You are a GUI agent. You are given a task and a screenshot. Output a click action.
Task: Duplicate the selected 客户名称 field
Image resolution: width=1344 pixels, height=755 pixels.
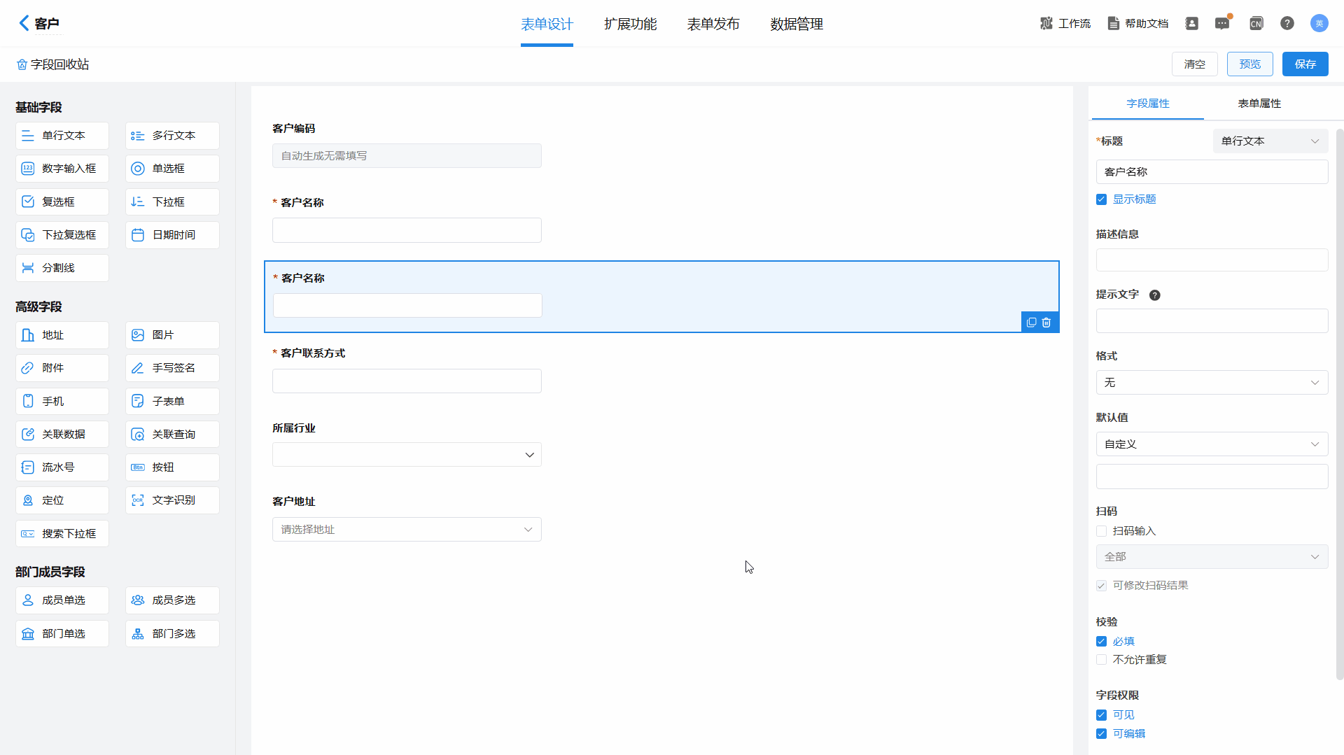point(1031,323)
